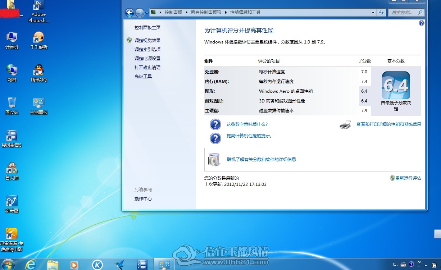Select the Adobe Photoshop desktop shortcut
This screenshot has width=441, height=270.
[x=38, y=12]
